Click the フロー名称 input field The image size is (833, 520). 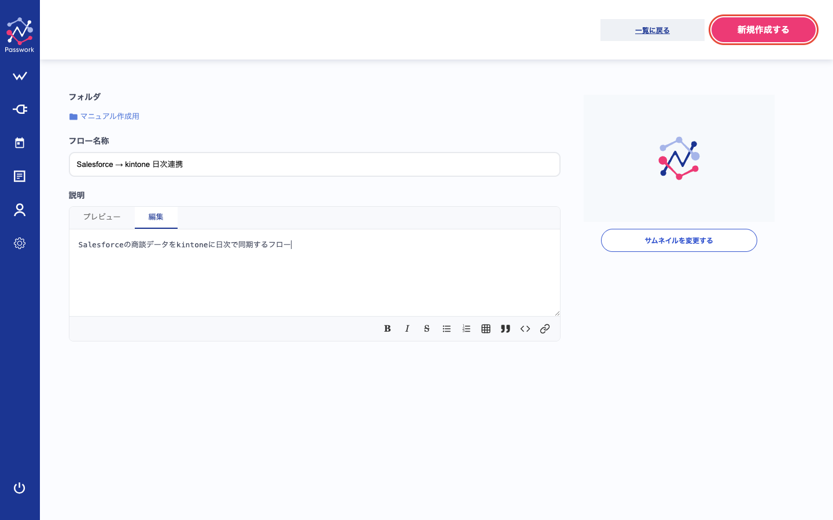(315, 165)
